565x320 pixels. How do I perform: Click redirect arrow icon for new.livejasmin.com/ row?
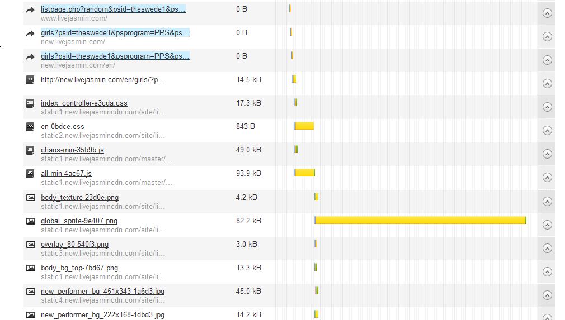[x=30, y=34]
